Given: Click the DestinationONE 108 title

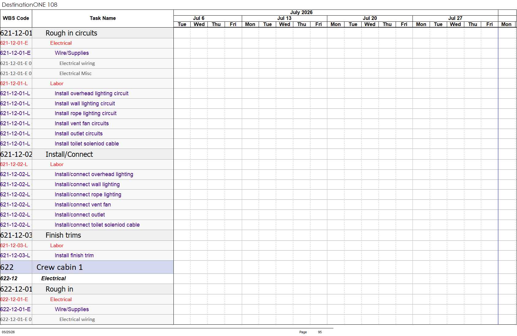Looking at the screenshot, I should [29, 5].
